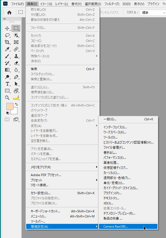Open the 選択範囲(S) menu
166x238 pixels.
pos(93,4)
